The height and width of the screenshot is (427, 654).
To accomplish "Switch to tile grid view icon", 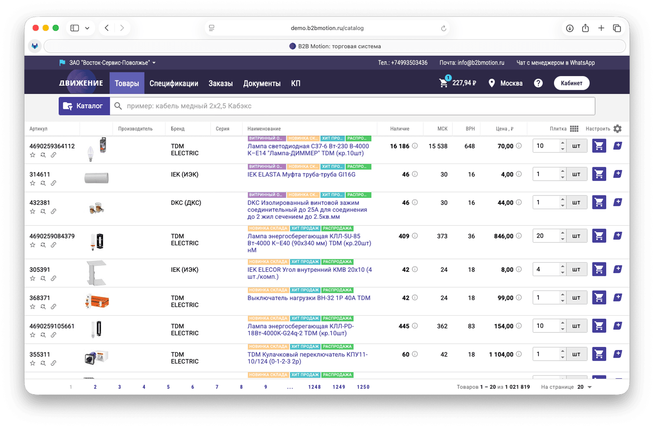I will (574, 129).
